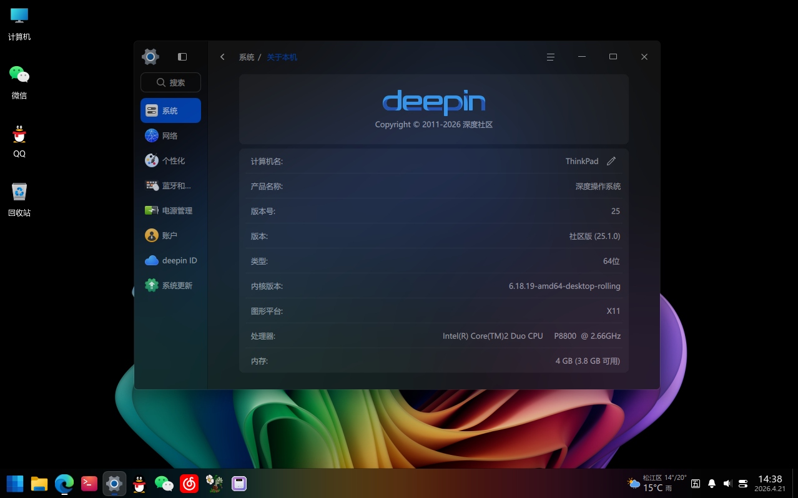Open the QQ desktop icon

(x=19, y=141)
